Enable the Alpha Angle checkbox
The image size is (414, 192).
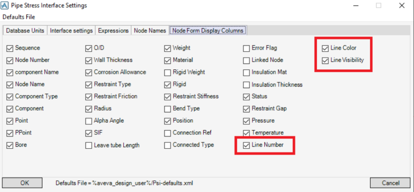pyautogui.click(x=89, y=121)
